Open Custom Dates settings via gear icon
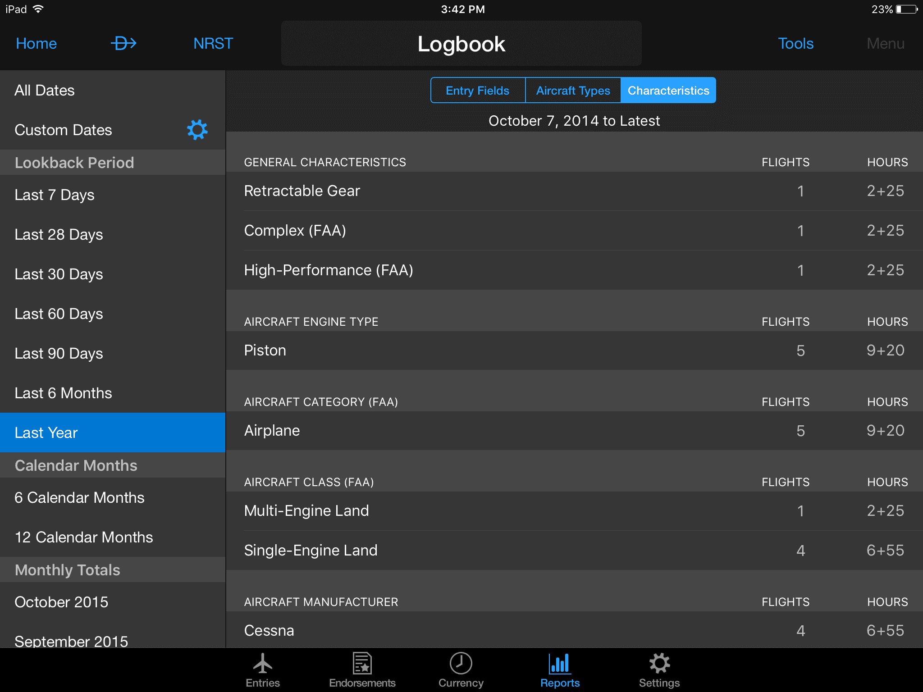923x692 pixels. click(x=196, y=130)
